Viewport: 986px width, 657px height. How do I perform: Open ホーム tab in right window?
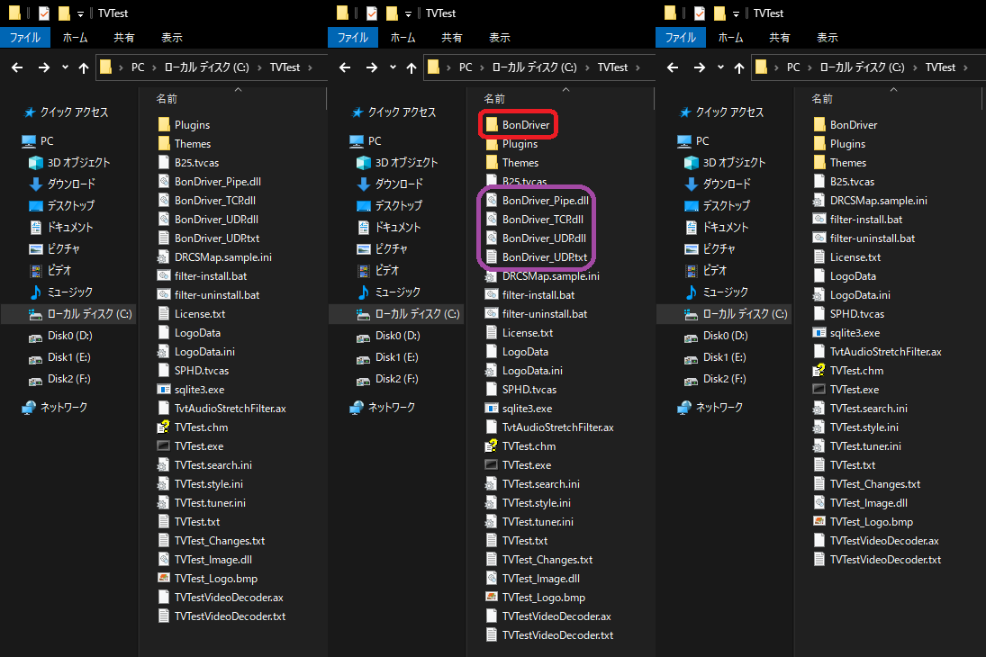(730, 38)
